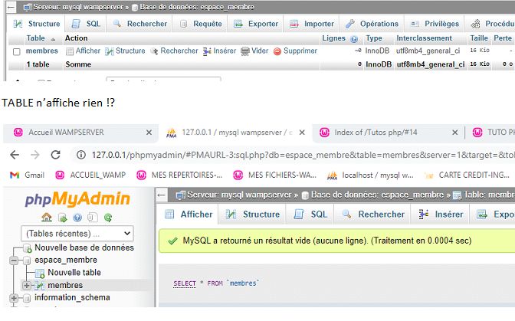Select membres table in navigation tree
Screen dimensions: 515x321
[x=65, y=285]
